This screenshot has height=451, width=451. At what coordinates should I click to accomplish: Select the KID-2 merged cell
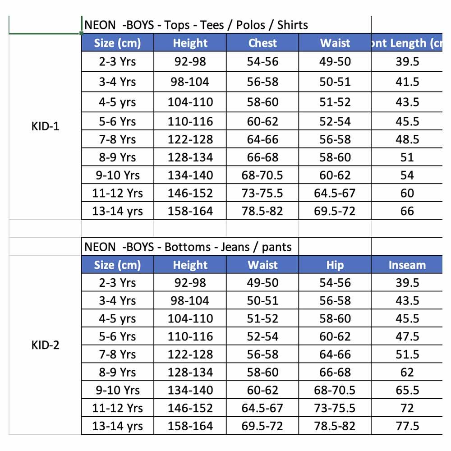point(45,345)
